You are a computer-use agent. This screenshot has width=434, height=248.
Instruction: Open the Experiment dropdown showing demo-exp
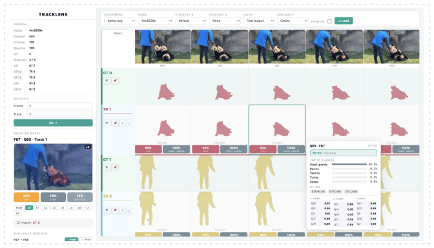(x=120, y=21)
